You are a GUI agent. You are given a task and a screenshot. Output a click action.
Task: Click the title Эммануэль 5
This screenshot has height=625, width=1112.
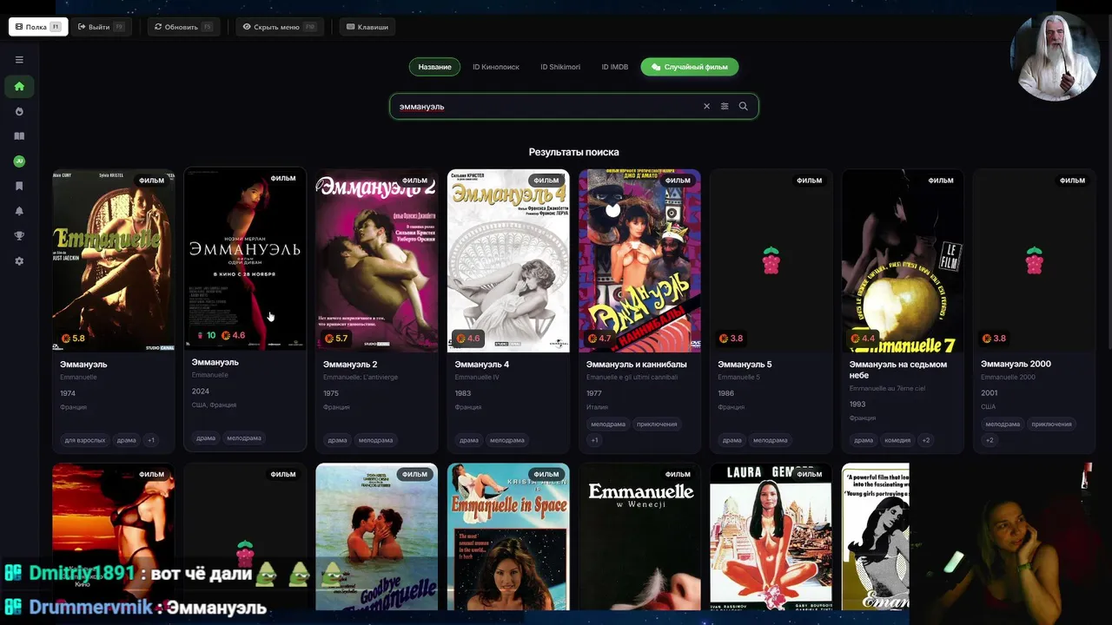745,365
